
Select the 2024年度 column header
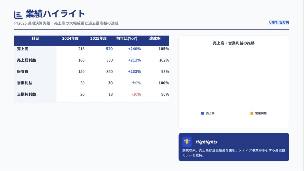click(x=70, y=39)
